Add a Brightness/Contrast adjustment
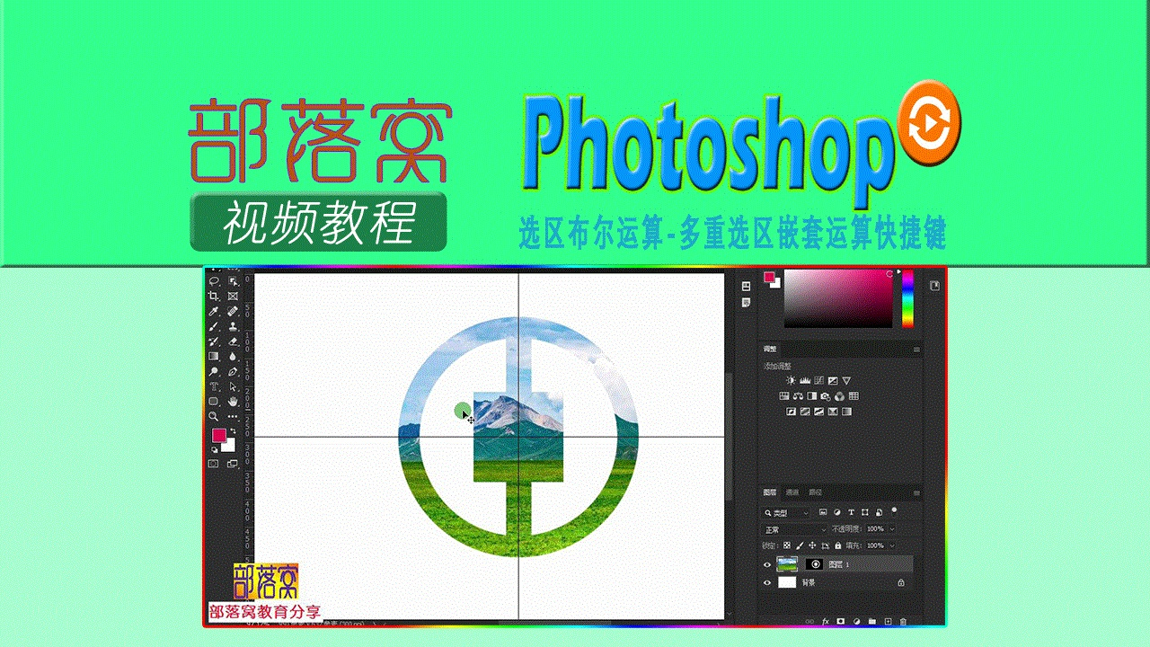Viewport: 1150px width, 647px height. click(791, 380)
